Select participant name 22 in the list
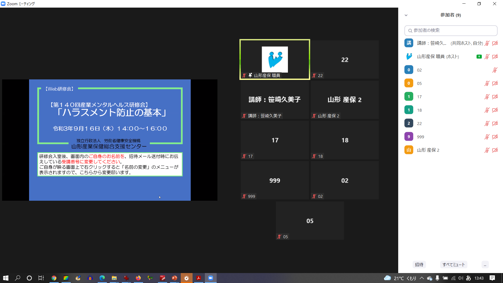Screen dimensions: 503x283 click(419, 124)
